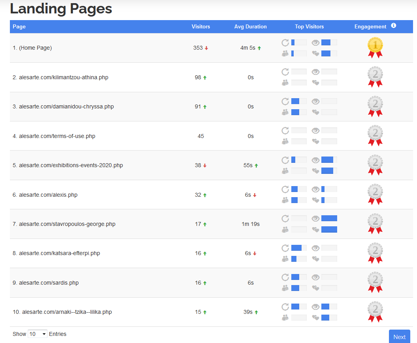The width and height of the screenshot is (417, 343).
Task: Open alesarte.com/arnaki--tzika--lilika.php entry
Action: tap(62, 312)
